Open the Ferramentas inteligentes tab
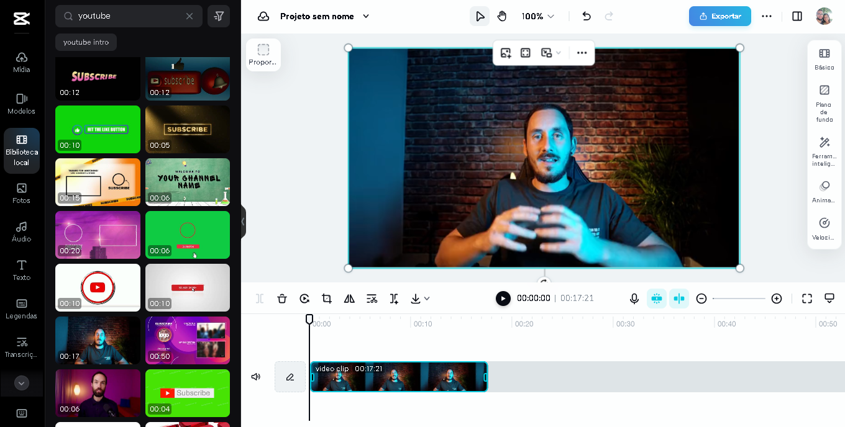The image size is (845, 427). [824, 151]
